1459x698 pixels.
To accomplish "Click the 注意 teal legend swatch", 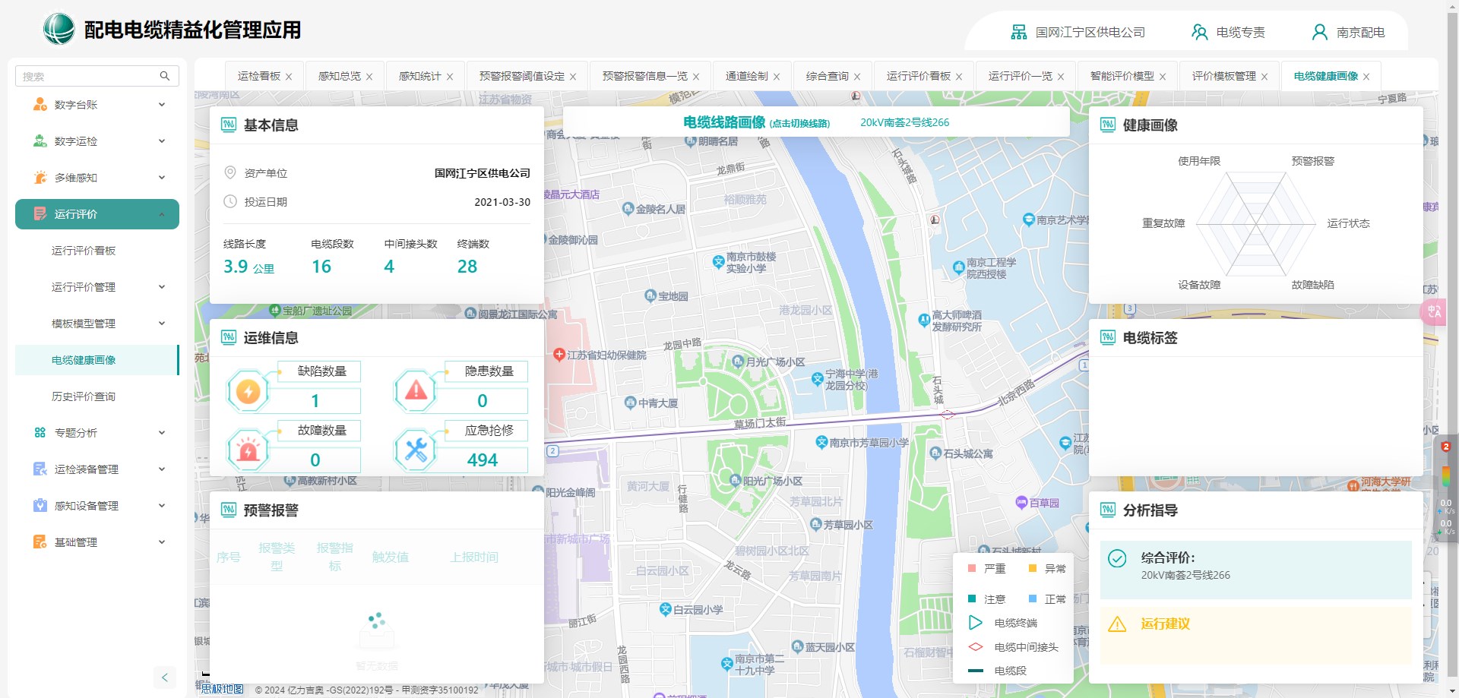I will [972, 599].
